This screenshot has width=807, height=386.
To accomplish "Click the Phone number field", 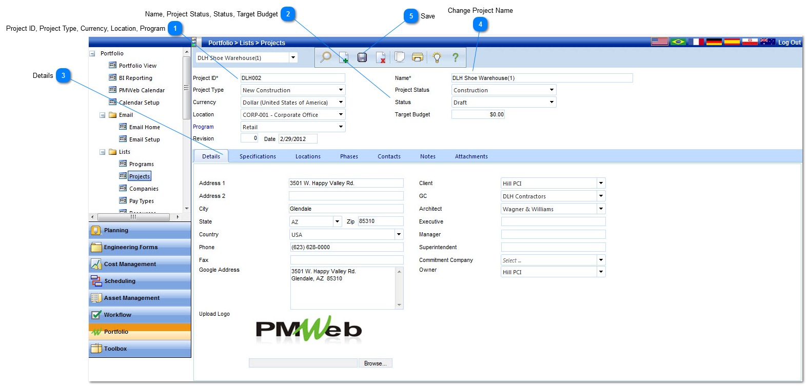I will [347, 247].
